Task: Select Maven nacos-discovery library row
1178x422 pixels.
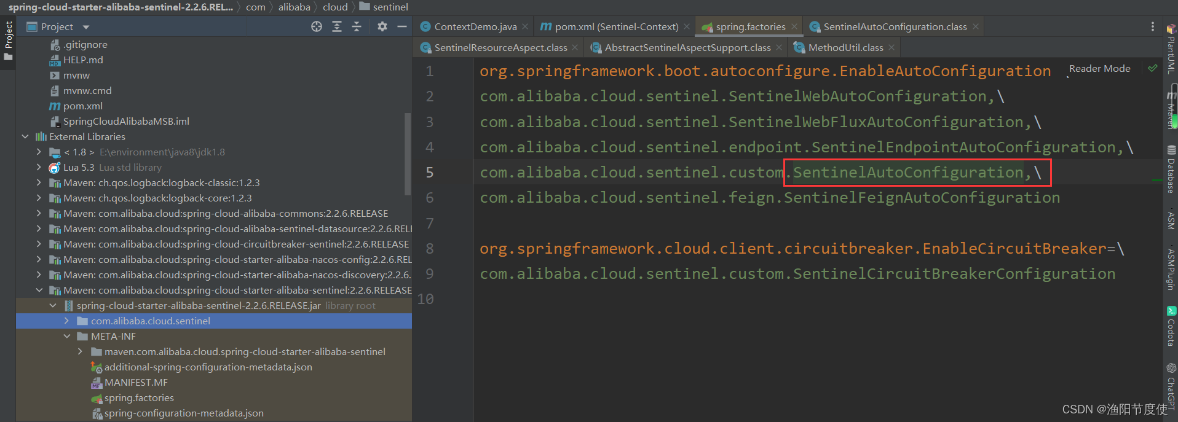Action: point(214,275)
